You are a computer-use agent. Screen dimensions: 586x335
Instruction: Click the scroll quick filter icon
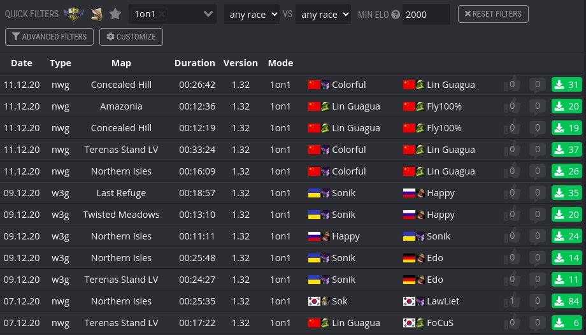coord(97,14)
